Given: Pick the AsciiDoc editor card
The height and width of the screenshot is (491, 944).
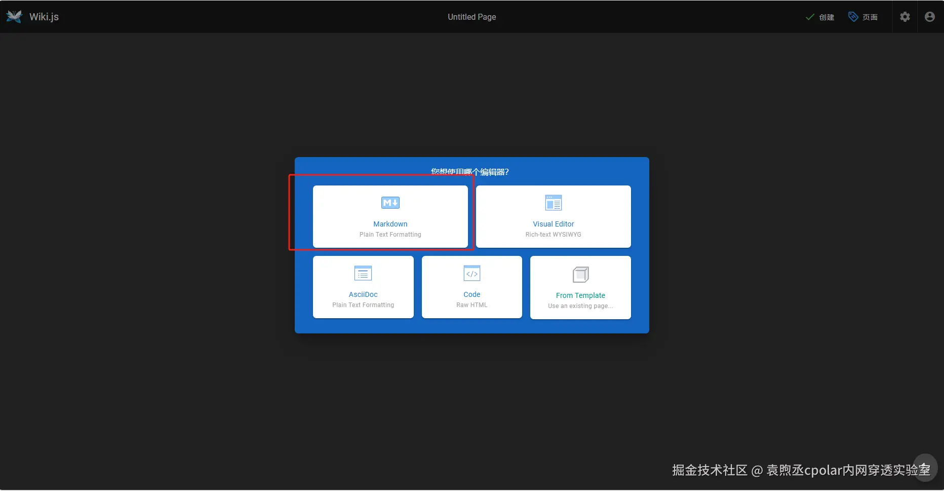Looking at the screenshot, I should point(363,287).
